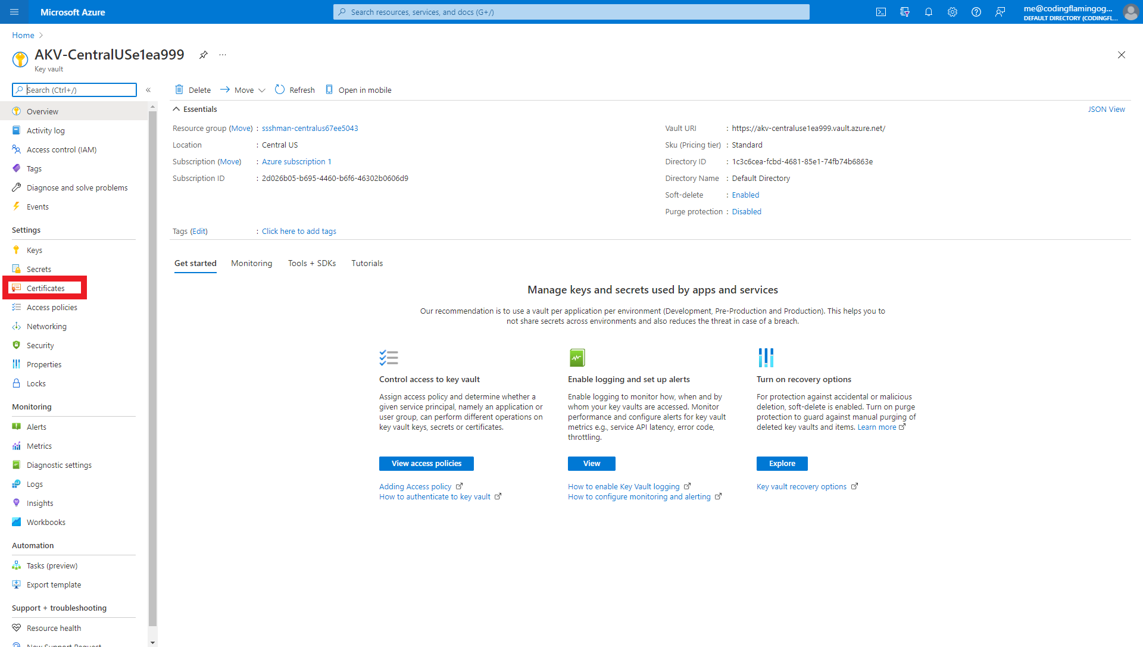Select the Monitoring tab
This screenshot has height=647, width=1143.
coord(251,263)
